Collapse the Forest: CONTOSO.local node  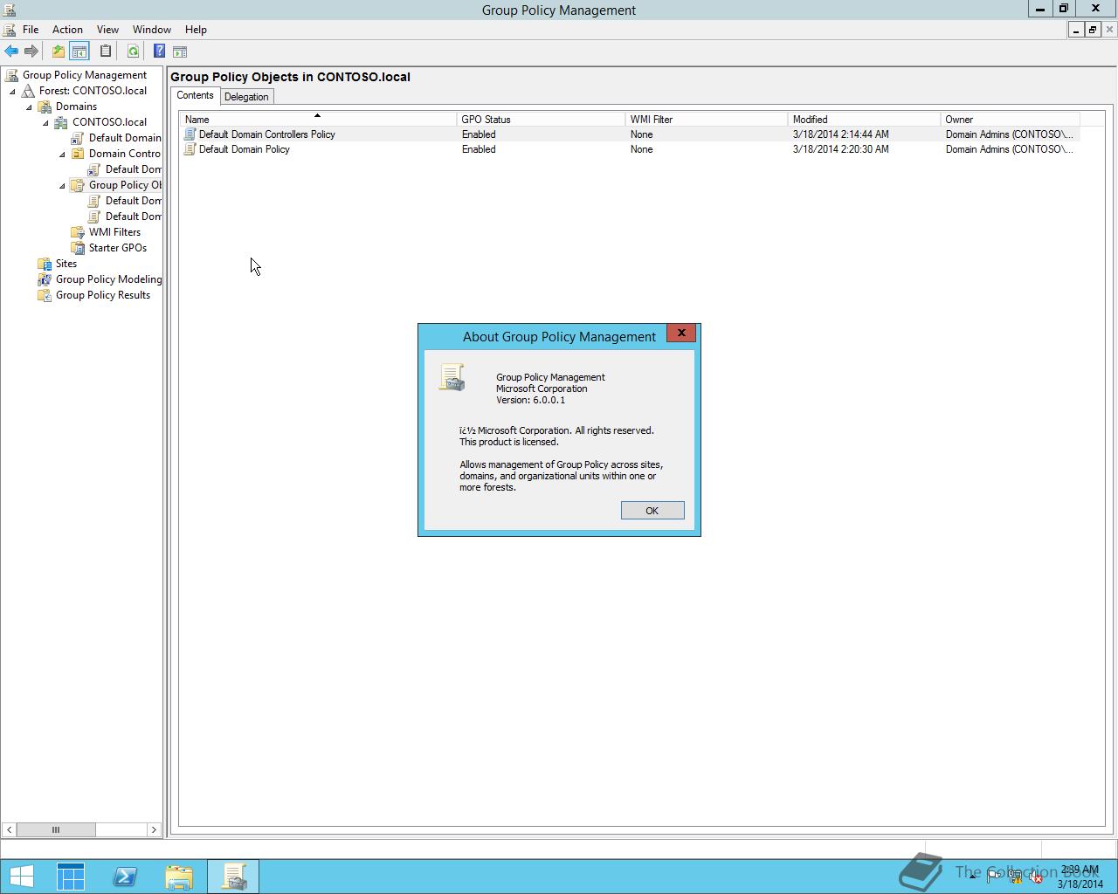pyautogui.click(x=12, y=91)
